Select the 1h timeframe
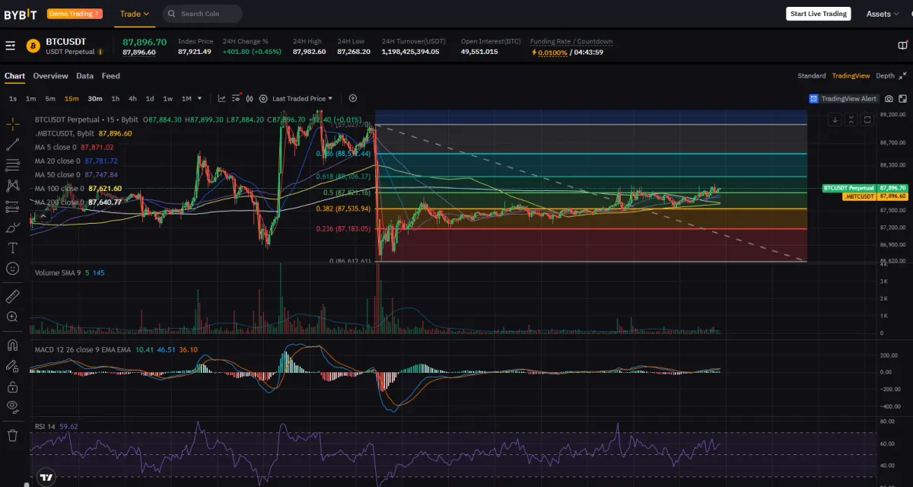913x487 pixels. (x=116, y=98)
